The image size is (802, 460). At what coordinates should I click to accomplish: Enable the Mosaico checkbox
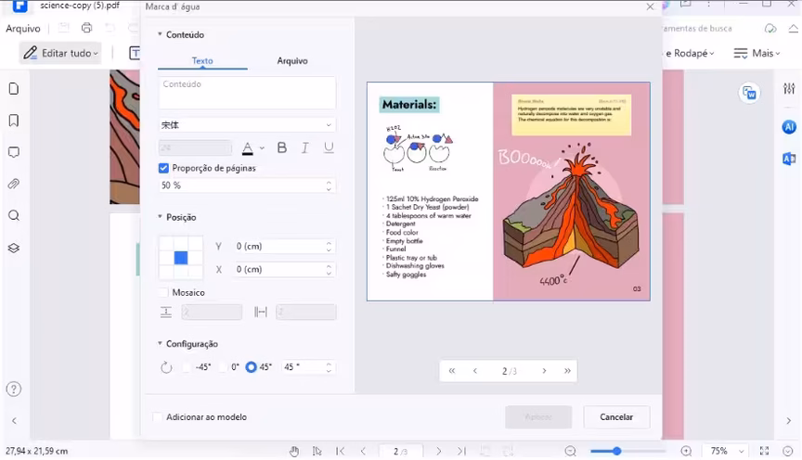click(x=163, y=292)
